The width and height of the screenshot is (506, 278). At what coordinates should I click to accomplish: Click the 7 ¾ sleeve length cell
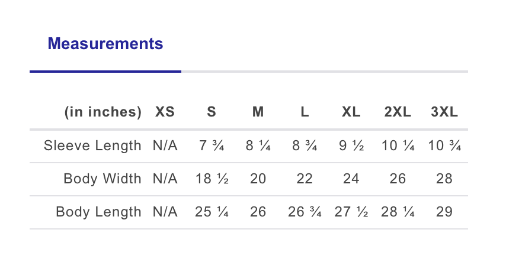click(x=212, y=146)
